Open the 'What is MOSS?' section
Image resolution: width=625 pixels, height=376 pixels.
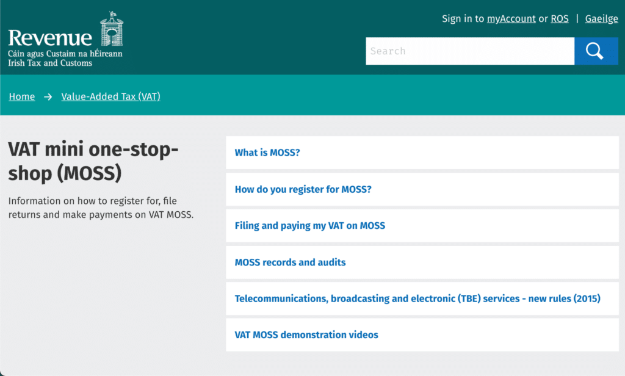pos(267,153)
